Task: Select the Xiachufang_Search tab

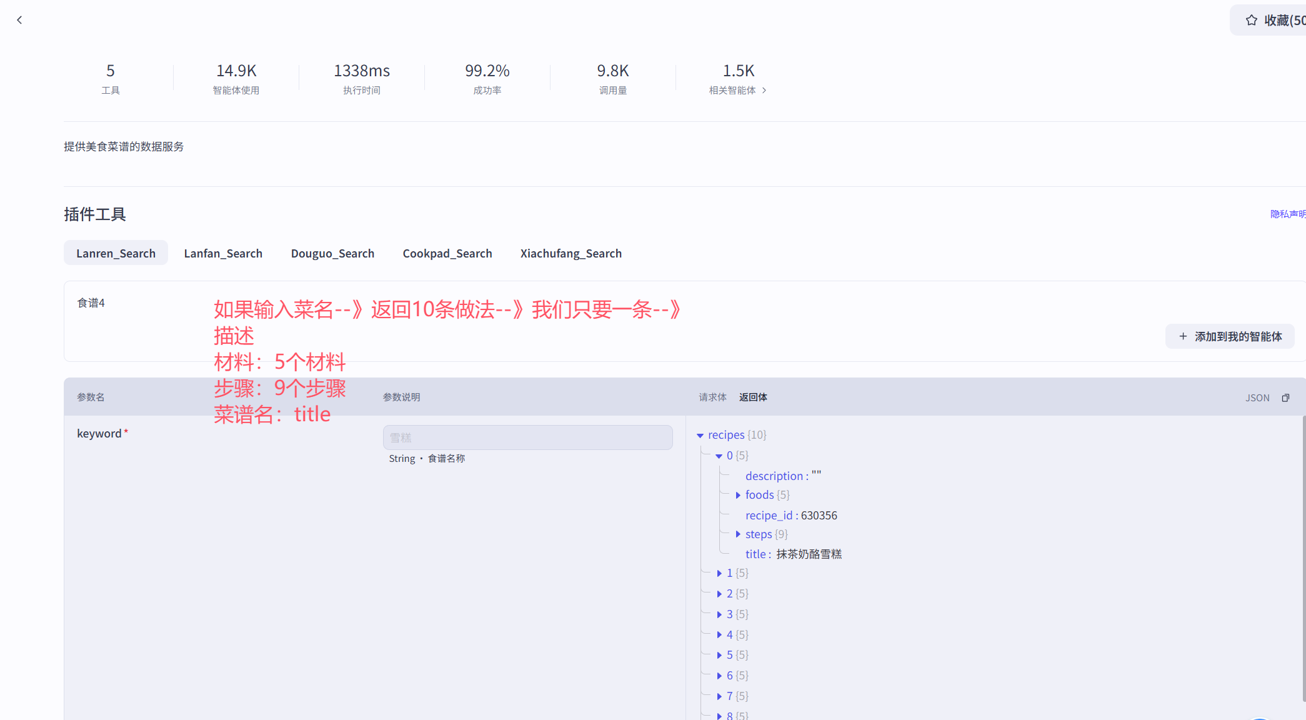Action: tap(571, 253)
